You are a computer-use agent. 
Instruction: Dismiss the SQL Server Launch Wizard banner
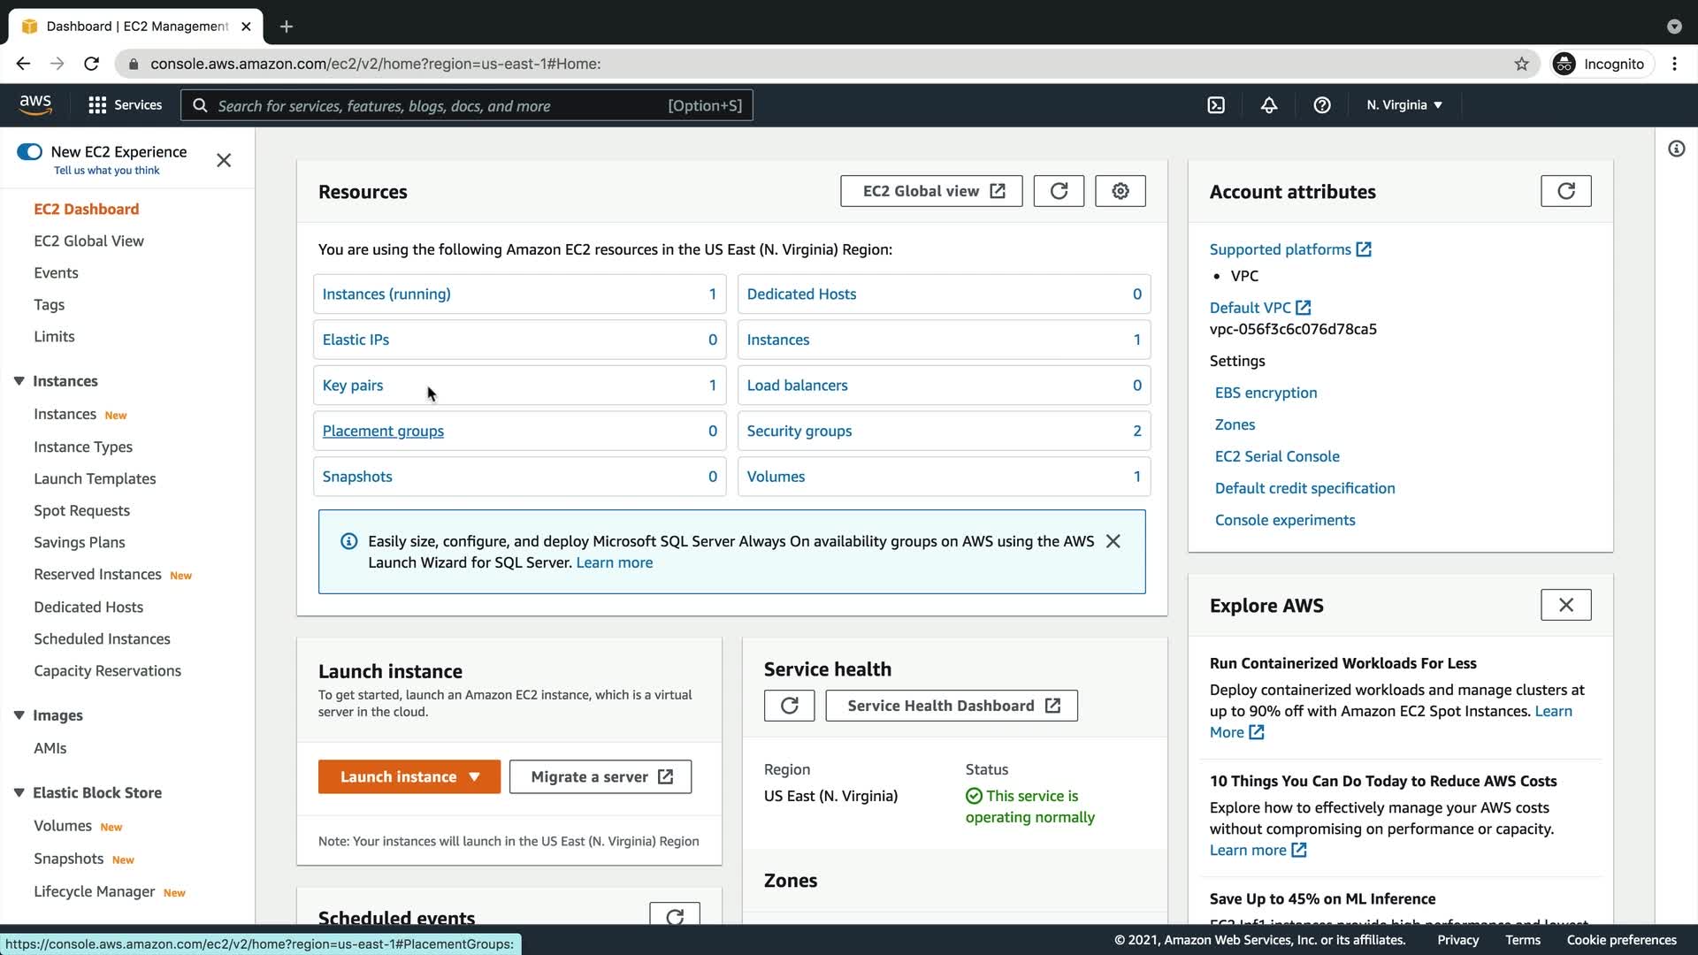point(1113,541)
